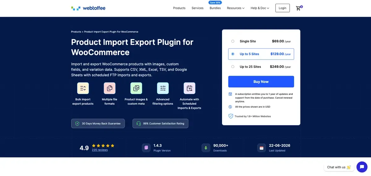The image size is (371, 176).
Task: Click the Product Import Export Plugin For WooCommerce breadcrumb
Action: (x=111, y=32)
